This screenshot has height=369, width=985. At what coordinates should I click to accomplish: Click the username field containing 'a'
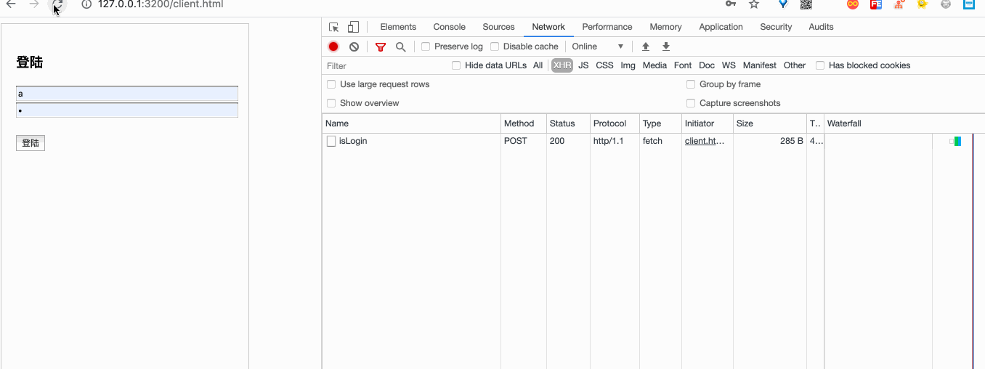click(127, 94)
